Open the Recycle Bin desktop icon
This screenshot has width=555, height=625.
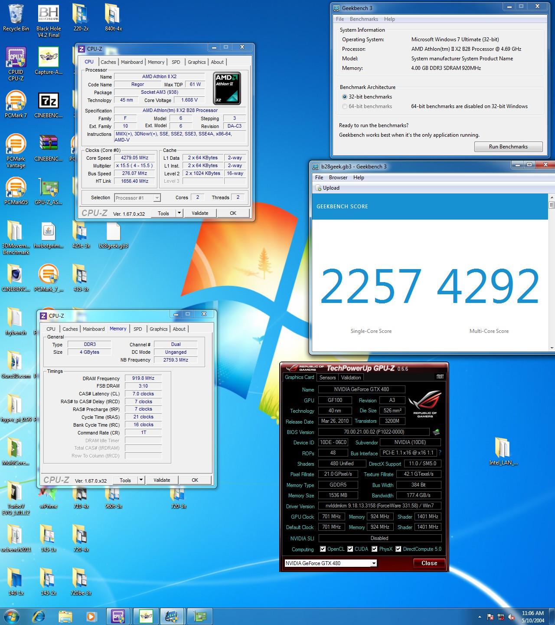(16, 18)
